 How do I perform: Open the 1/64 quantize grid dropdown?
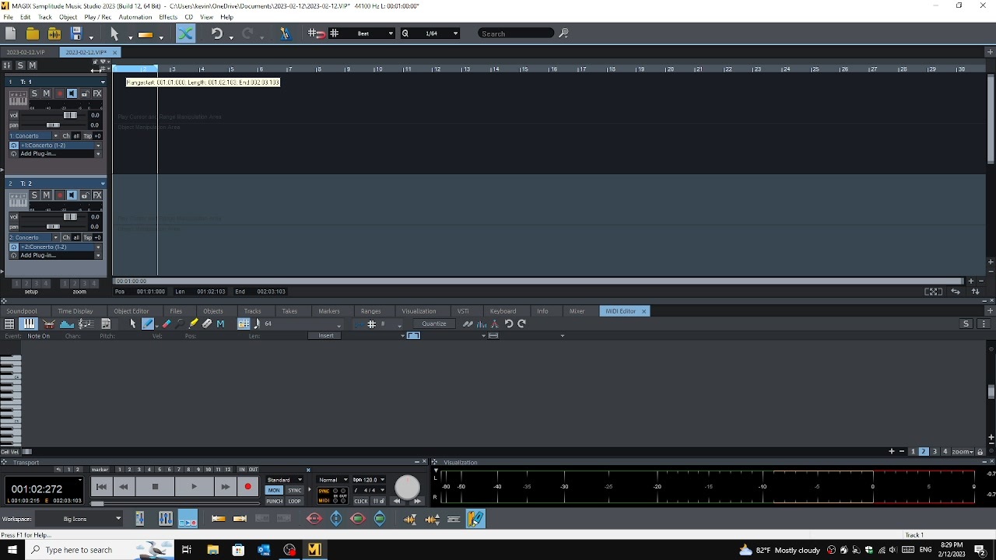click(455, 33)
